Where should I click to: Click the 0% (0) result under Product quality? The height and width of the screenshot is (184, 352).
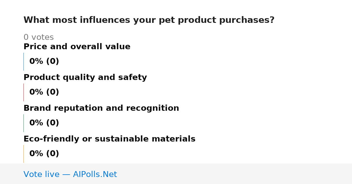[44, 92]
